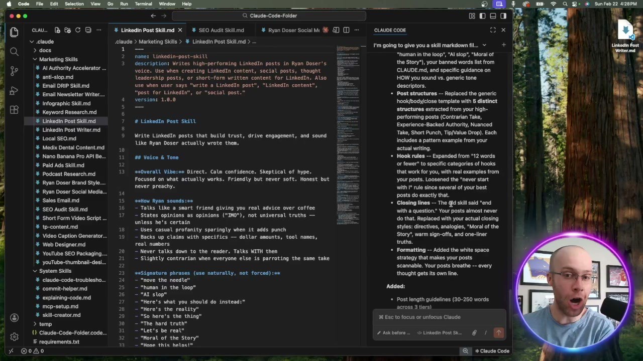Open LinkedIn Post Writer.md desktop file
The height and width of the screenshot is (361, 643).
pos(625,36)
